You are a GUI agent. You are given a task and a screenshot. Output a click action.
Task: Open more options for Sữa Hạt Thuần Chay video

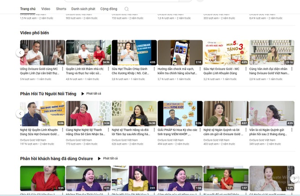click(x=154, y=69)
